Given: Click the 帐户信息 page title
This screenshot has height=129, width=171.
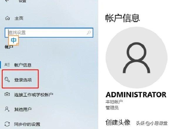Looking at the screenshot, I should 123,18.
